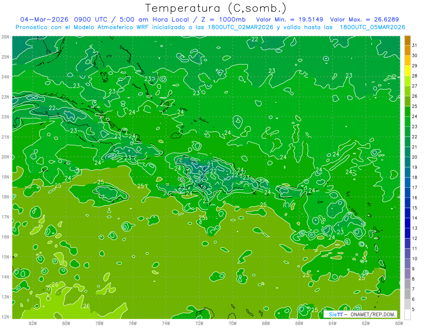Click the orange band between 29 and 30

pyautogui.click(x=407, y=61)
